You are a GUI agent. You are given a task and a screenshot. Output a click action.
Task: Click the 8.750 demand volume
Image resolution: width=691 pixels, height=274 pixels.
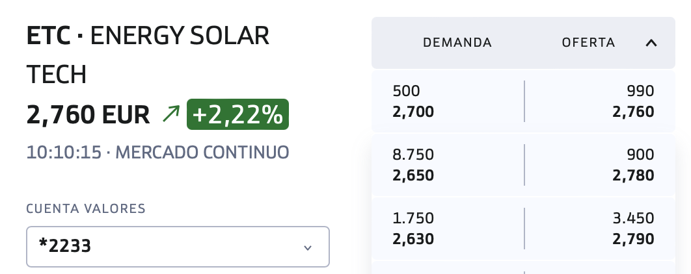coord(413,155)
